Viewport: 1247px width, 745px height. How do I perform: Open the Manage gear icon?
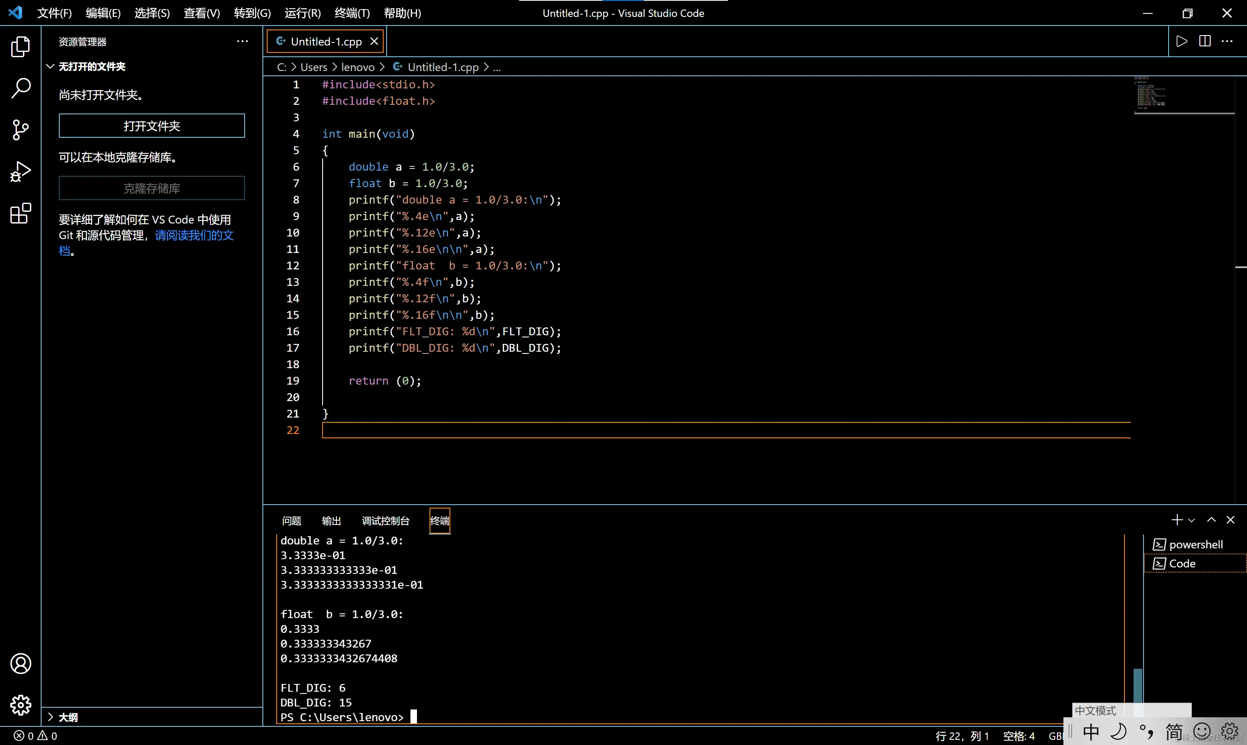21,705
